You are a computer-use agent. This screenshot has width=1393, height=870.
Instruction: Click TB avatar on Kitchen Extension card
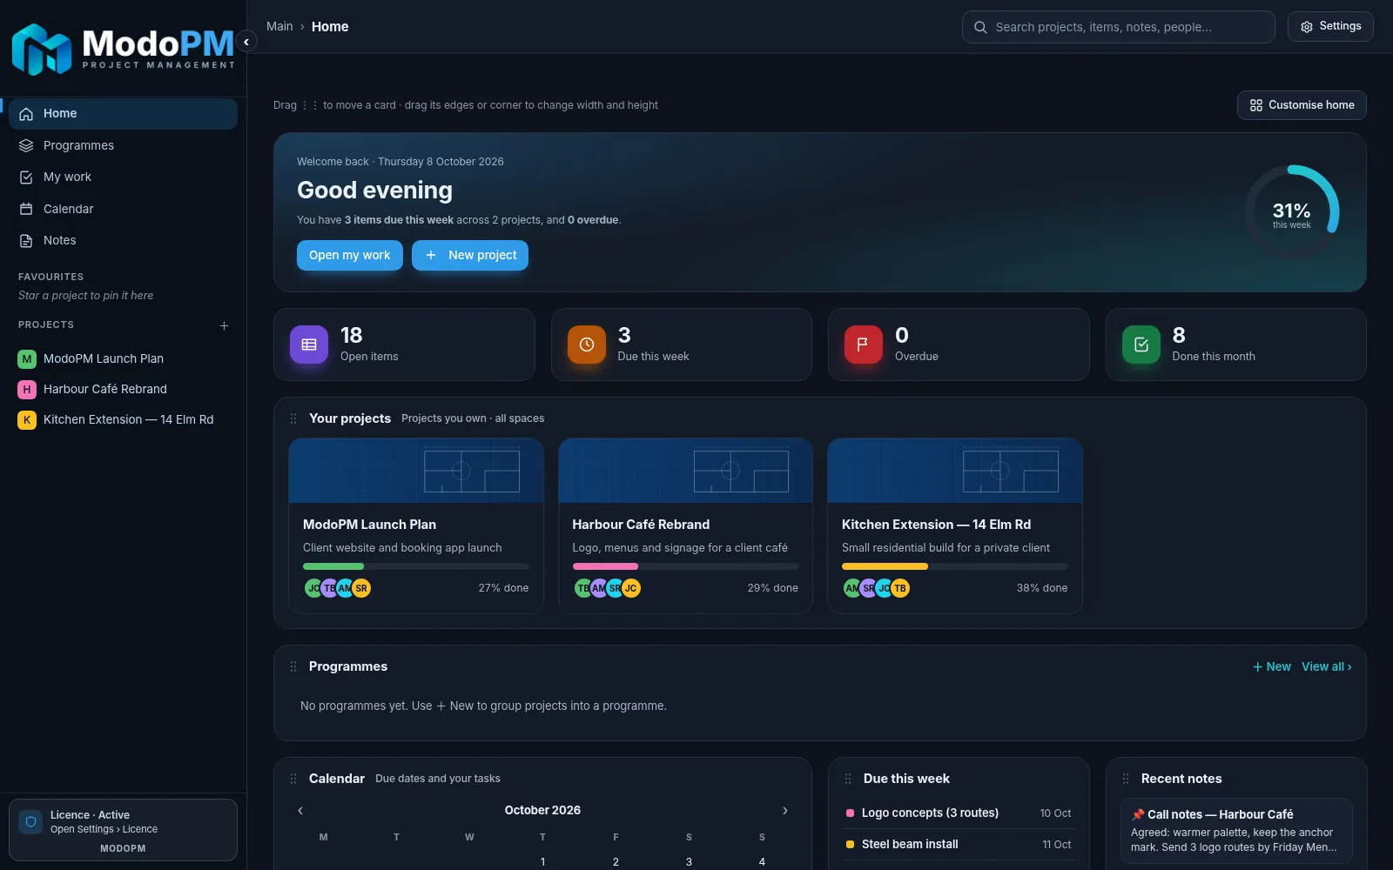[900, 588]
